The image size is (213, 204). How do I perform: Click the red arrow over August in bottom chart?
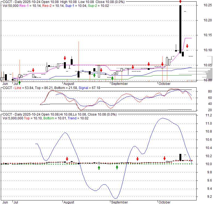(x=67, y=159)
